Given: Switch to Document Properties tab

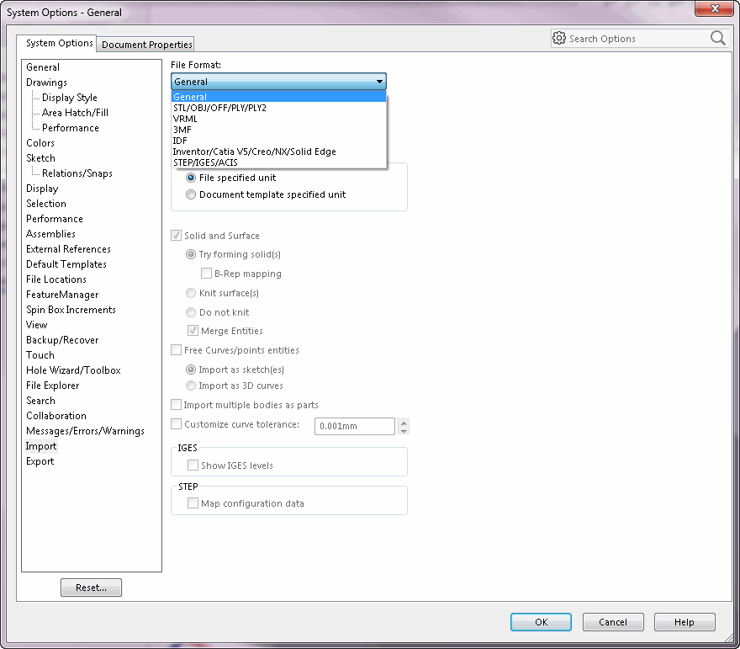Looking at the screenshot, I should (147, 45).
